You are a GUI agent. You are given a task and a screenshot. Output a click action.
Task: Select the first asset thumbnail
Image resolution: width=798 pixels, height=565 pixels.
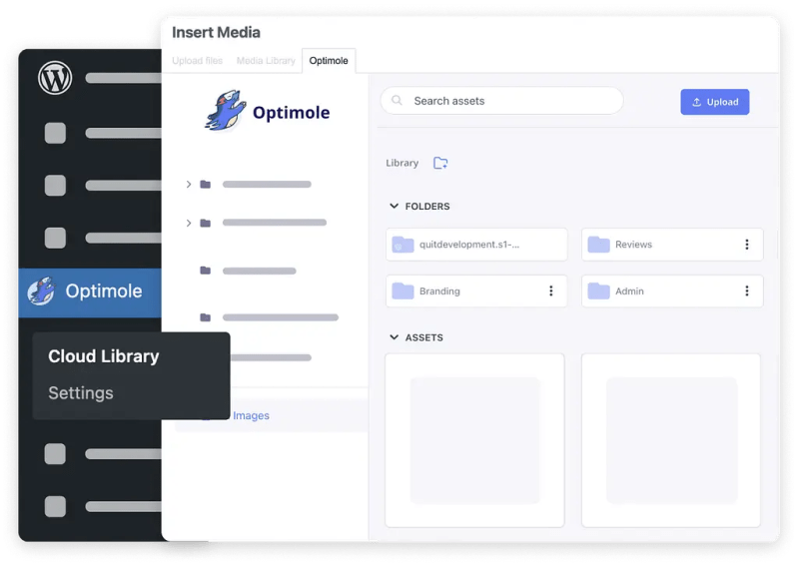(x=474, y=440)
